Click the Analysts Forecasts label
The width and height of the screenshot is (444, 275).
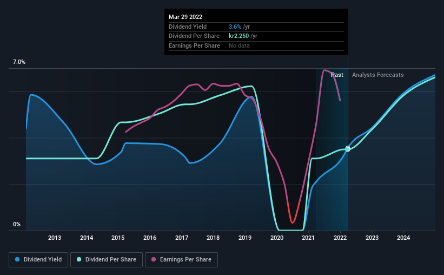click(377, 75)
